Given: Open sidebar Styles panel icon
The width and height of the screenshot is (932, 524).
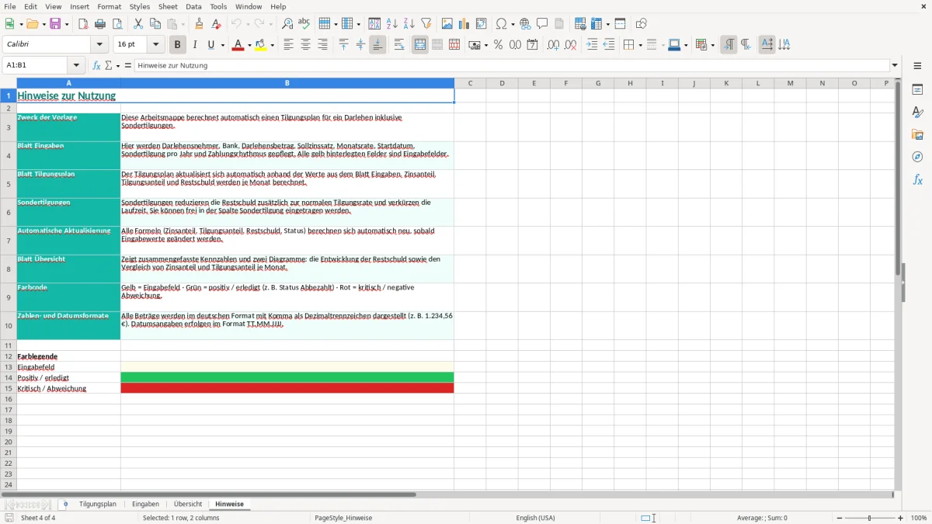Looking at the screenshot, I should point(917,113).
